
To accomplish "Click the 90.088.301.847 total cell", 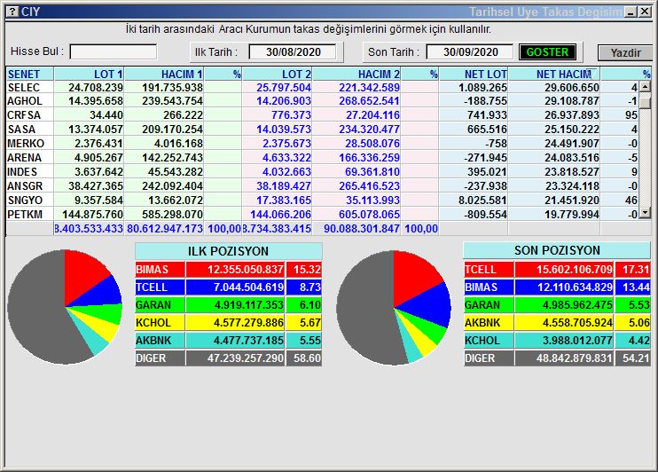I will [356, 228].
